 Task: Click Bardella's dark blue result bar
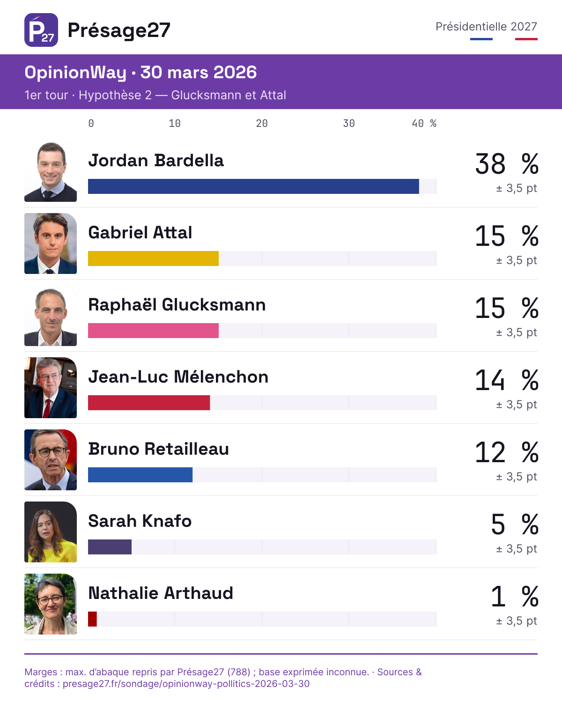[253, 186]
